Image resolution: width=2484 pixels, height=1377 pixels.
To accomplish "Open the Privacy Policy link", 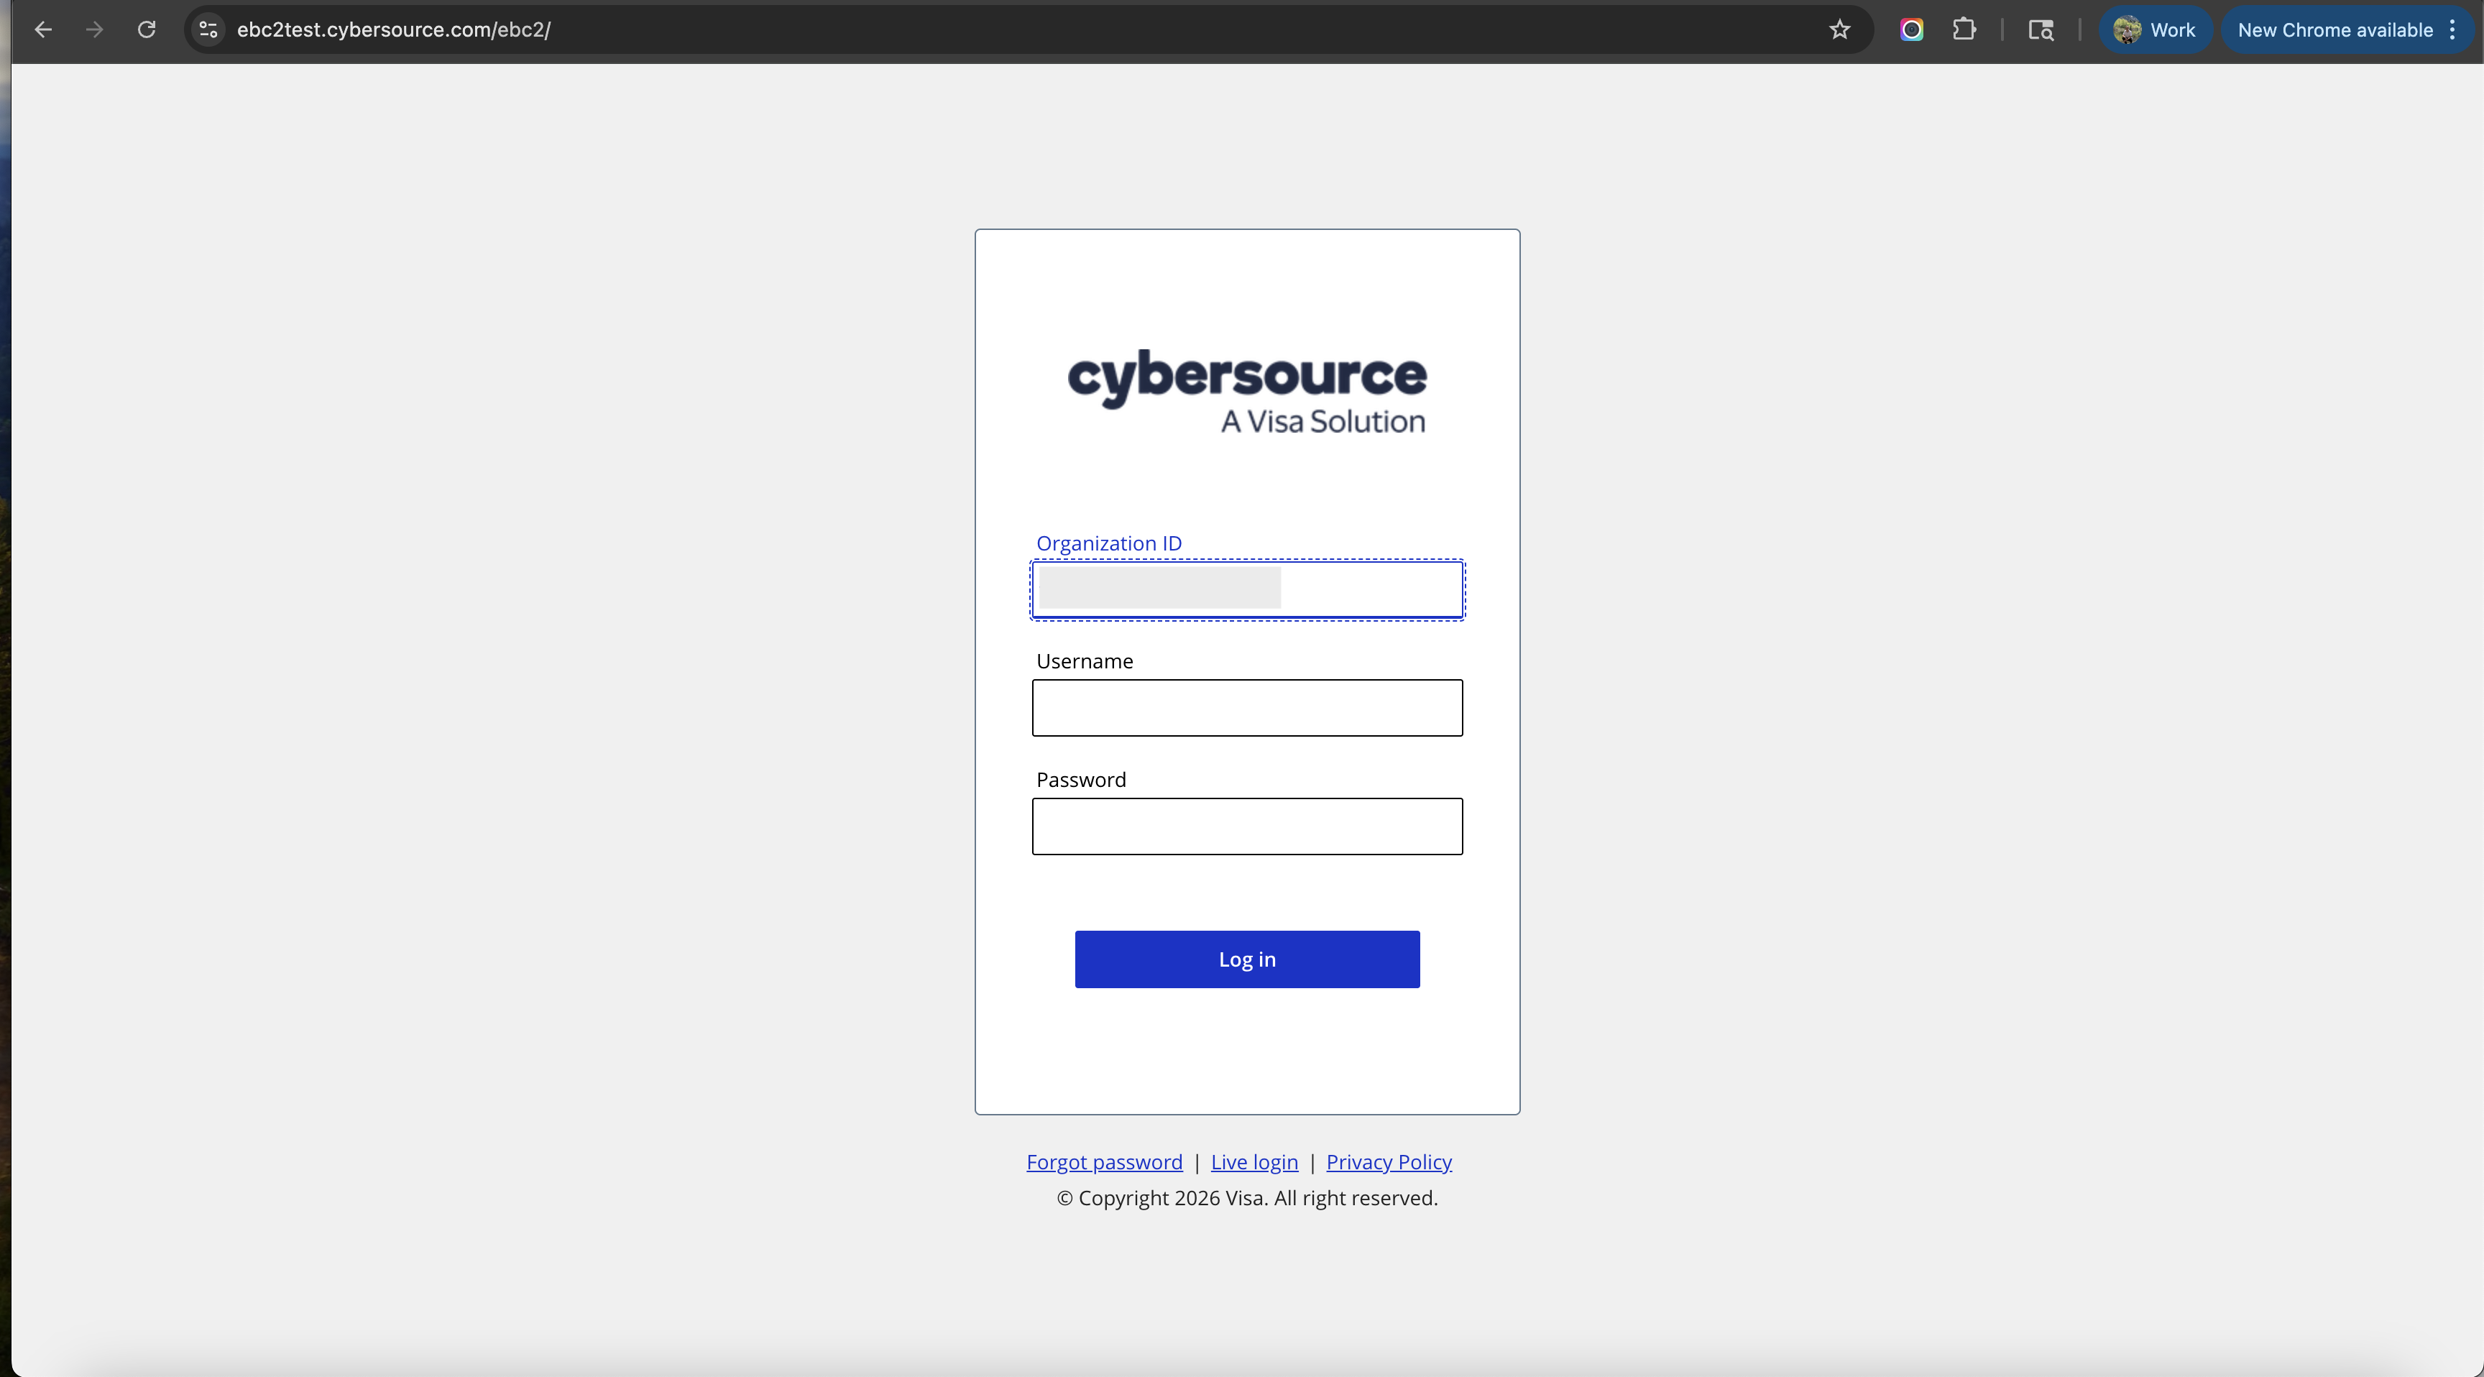I will click(1389, 1162).
